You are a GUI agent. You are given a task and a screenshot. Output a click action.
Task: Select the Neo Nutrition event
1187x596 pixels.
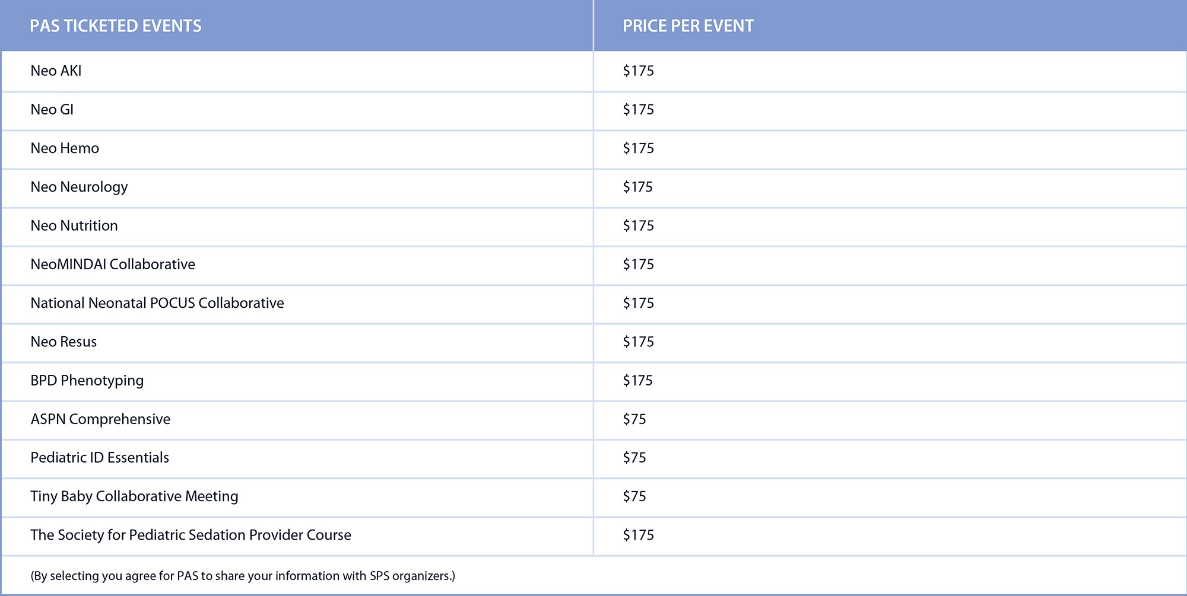(74, 226)
